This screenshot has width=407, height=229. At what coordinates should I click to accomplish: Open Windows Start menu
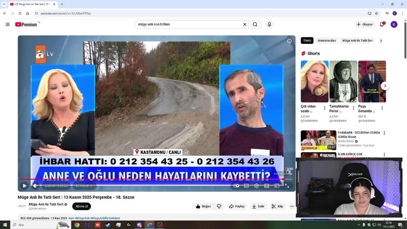[5, 225]
